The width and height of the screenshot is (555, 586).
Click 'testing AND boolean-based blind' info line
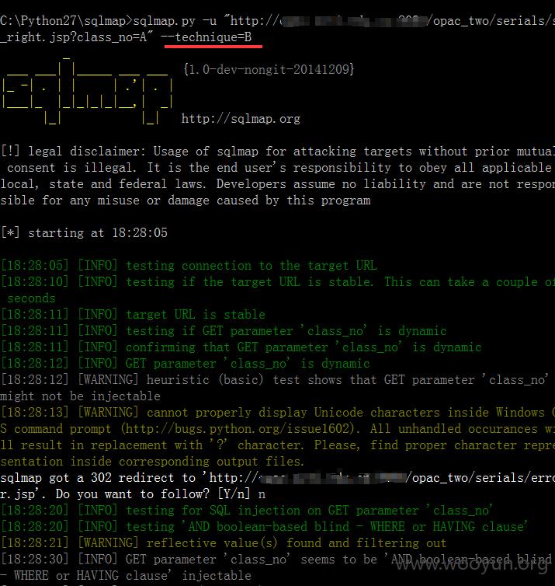pos(264,527)
